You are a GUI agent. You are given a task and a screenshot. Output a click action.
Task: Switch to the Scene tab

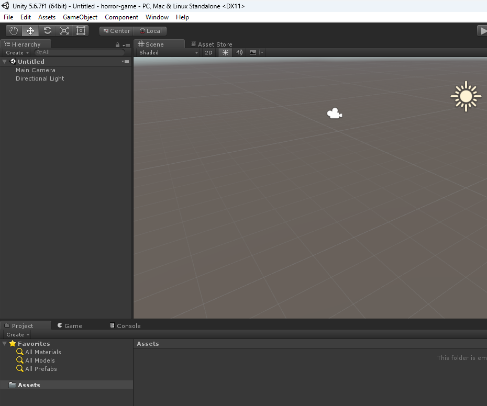(x=159, y=44)
